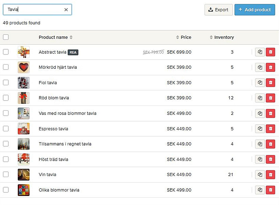Sort products by Price column
Image resolution: width=279 pixels, height=205 pixels.
pyautogui.click(x=186, y=37)
